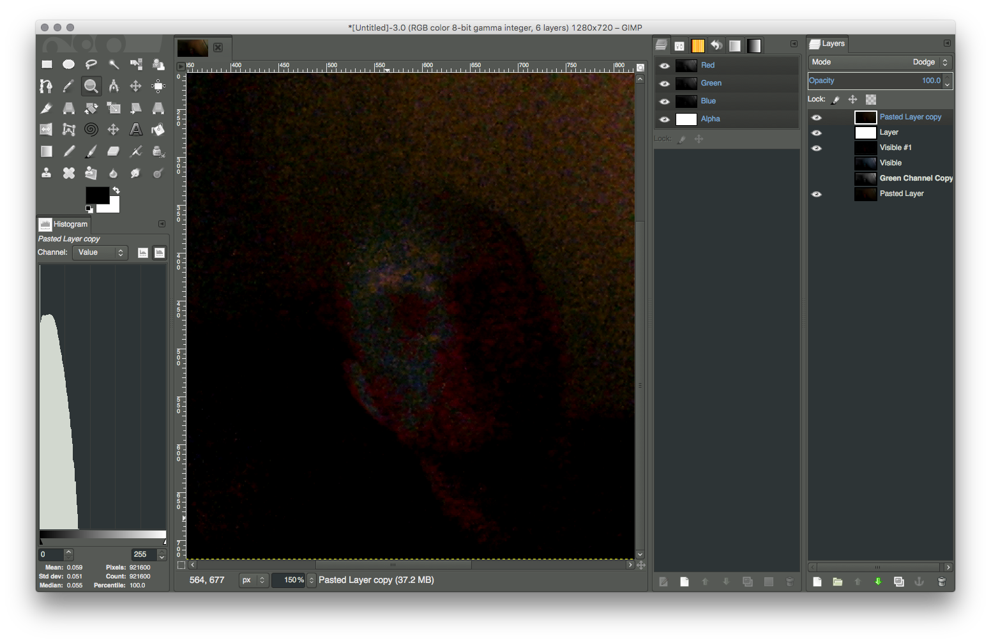Hide the Pasted Layer copy layer
The width and height of the screenshot is (991, 643).
tap(817, 117)
